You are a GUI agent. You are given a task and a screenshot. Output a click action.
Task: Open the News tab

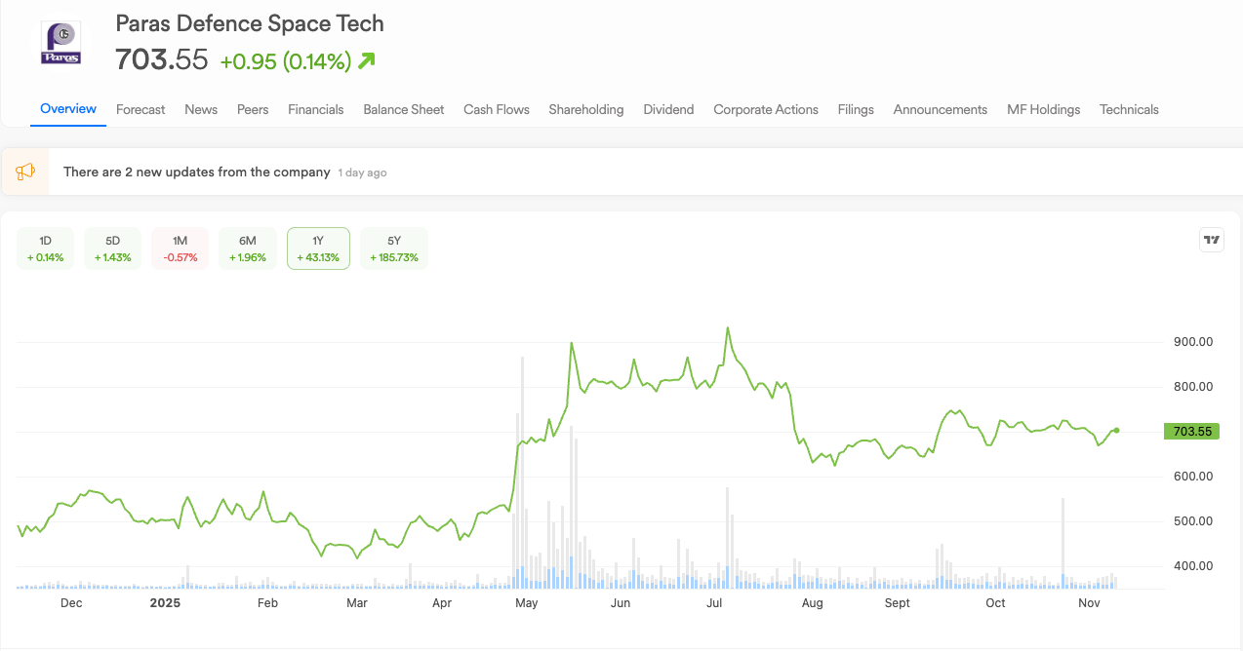201,109
